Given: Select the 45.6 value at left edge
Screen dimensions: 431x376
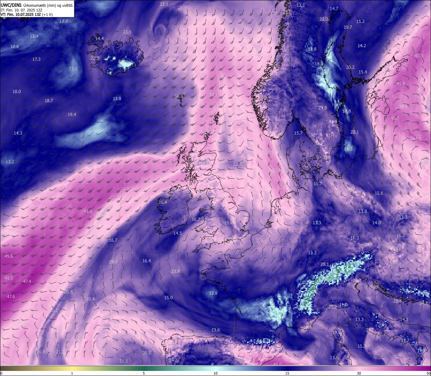Looking at the screenshot, I should [x=9, y=256].
